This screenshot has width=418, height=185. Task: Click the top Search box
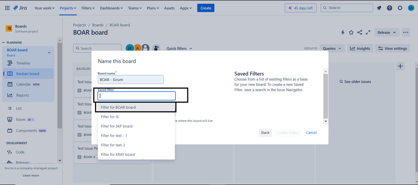(346, 8)
